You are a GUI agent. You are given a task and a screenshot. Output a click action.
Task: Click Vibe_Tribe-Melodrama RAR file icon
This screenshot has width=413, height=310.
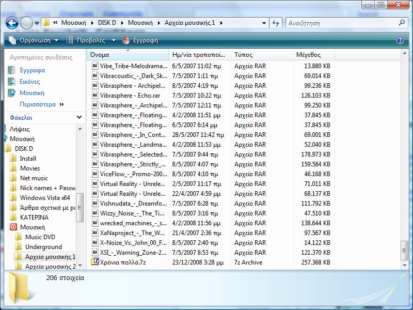95,66
